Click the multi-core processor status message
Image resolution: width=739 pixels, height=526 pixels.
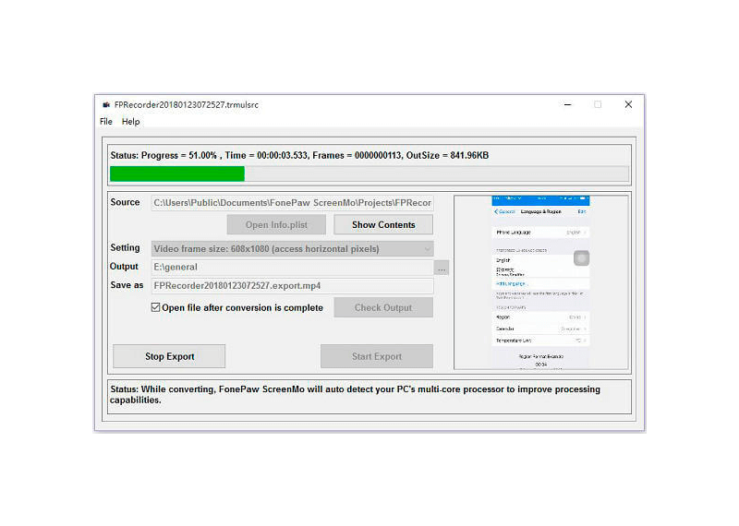[x=355, y=395]
